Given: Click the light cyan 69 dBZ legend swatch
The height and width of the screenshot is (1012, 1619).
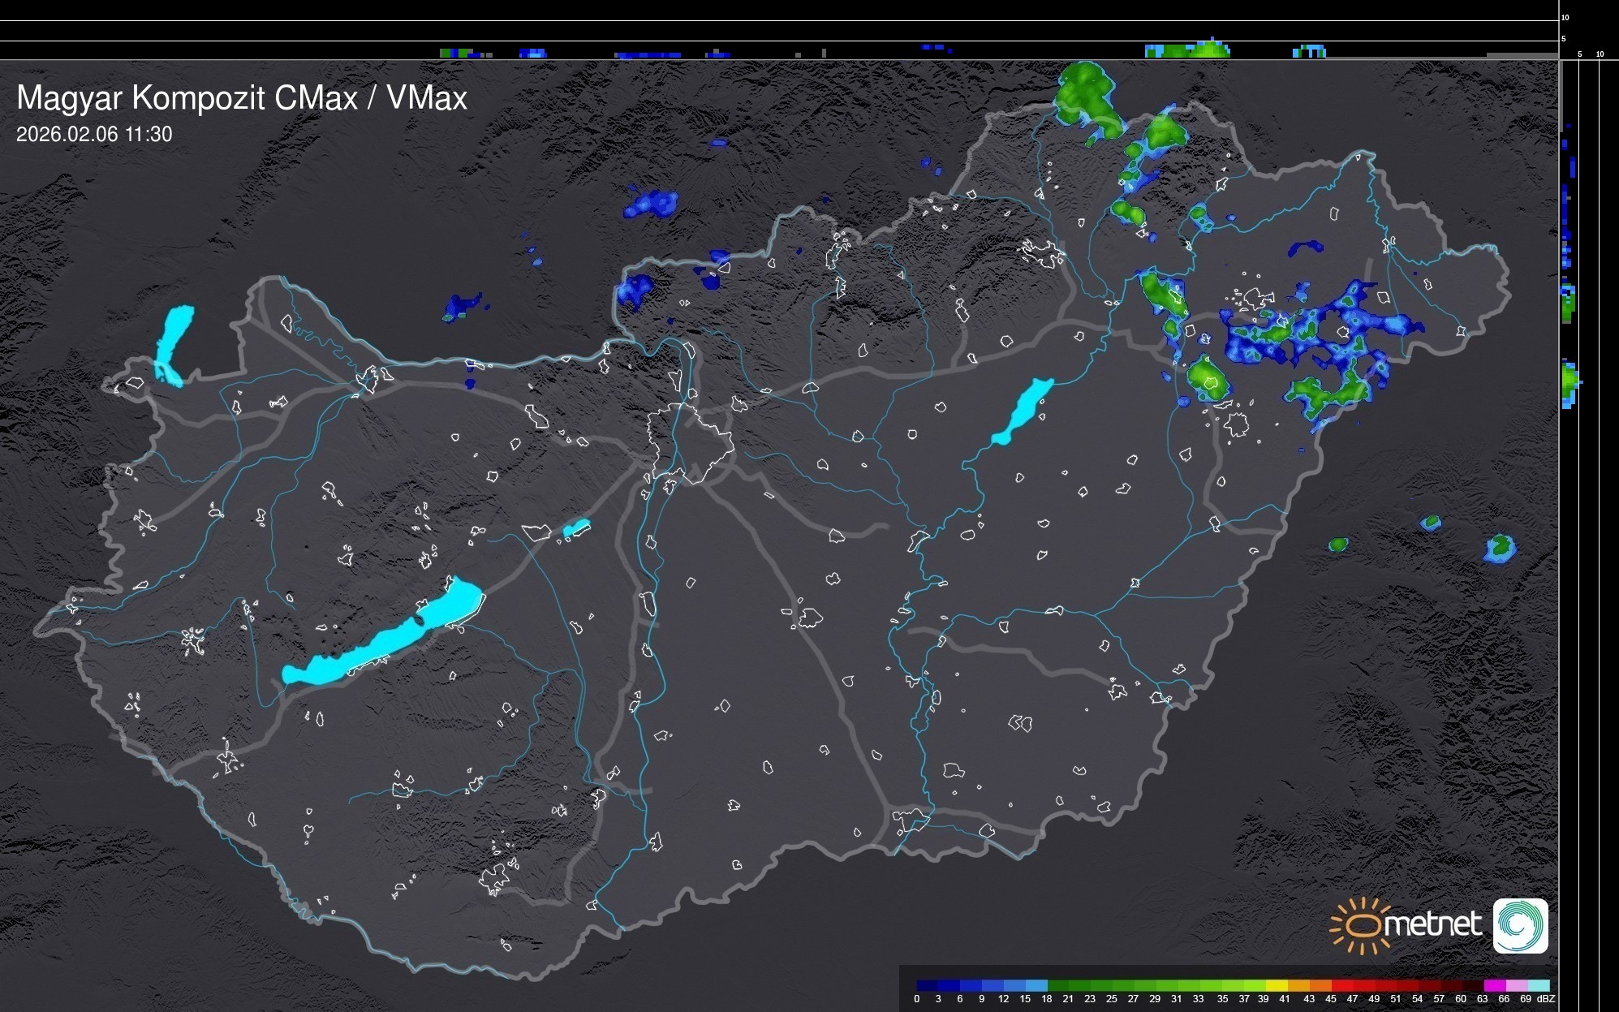Looking at the screenshot, I should point(1538,985).
